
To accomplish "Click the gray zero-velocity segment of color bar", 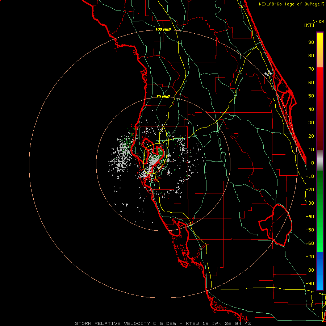I will tap(320, 160).
